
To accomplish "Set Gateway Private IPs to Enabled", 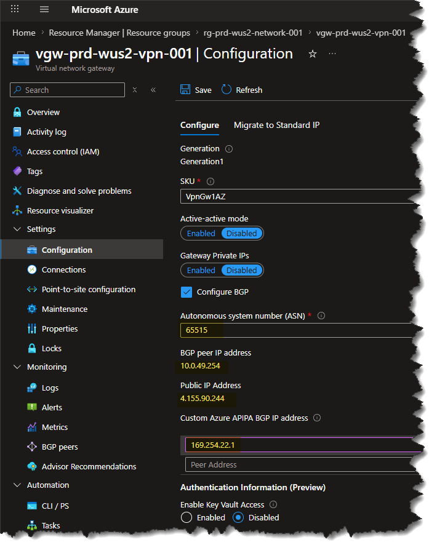I will (x=201, y=270).
